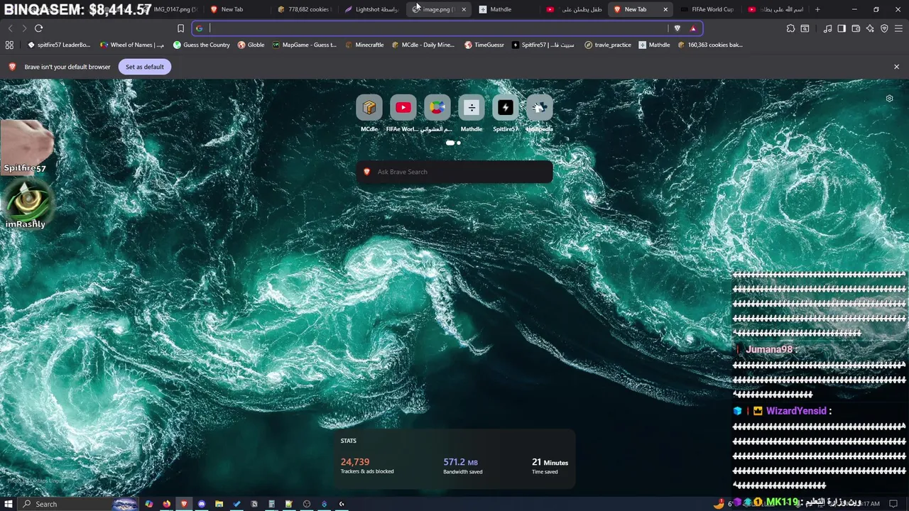Viewport: 909px width, 511px height.
Task: Open File Explorer from the taskbar
Action: coord(219,504)
